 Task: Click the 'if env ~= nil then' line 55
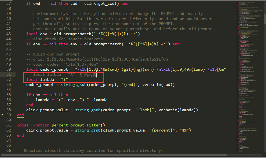(x=47, y=95)
